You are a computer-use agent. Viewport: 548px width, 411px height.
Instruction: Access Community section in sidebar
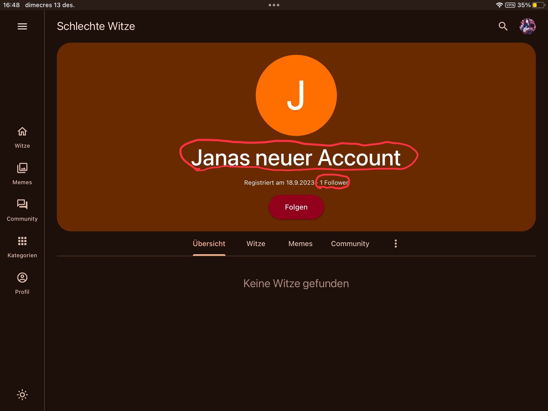[x=22, y=210]
